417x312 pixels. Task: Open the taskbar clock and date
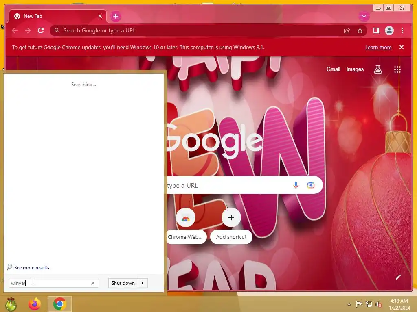[399, 304]
